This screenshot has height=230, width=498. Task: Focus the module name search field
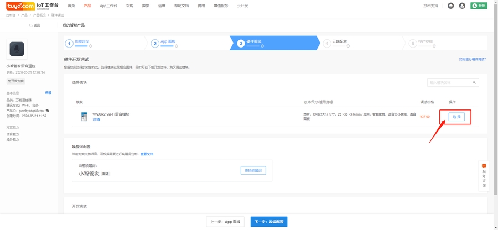coord(449,82)
